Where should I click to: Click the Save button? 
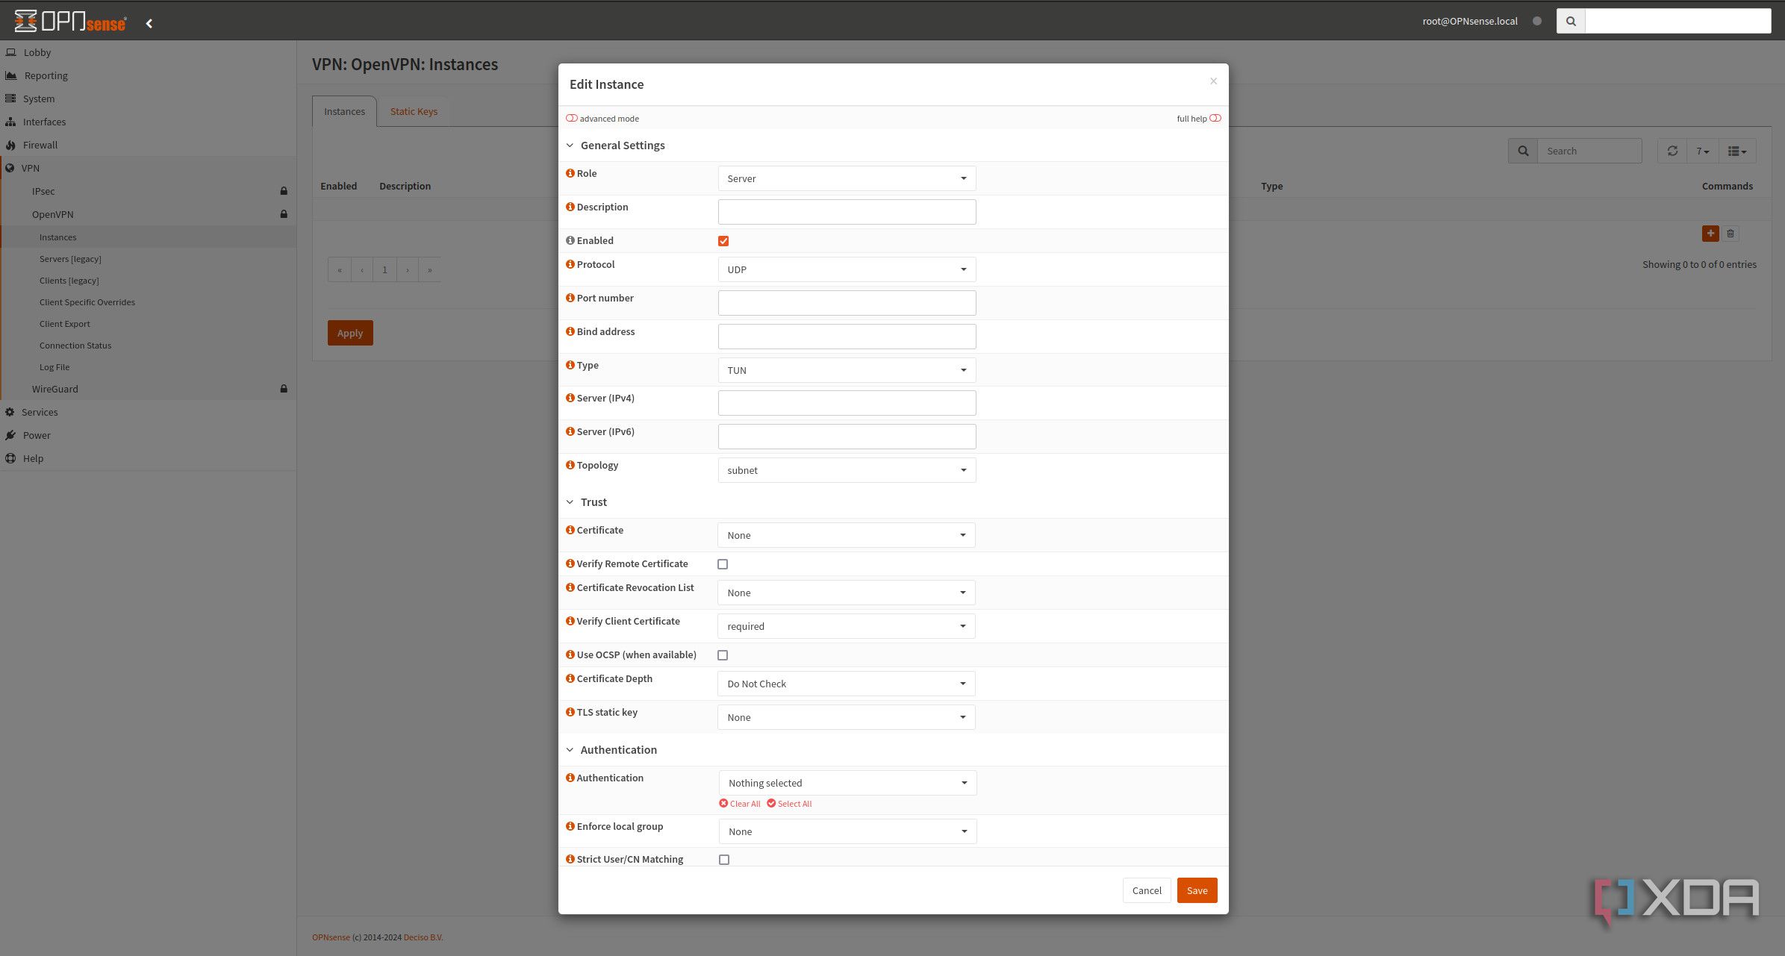pyautogui.click(x=1197, y=890)
